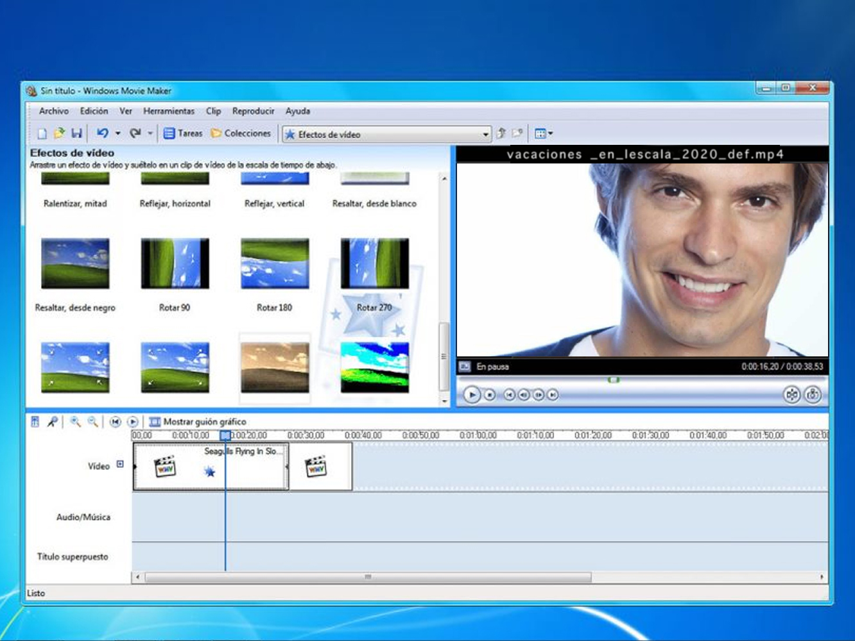855x641 pixels.
Task: Open the views dropdown in the toolbar
Action: (544, 133)
